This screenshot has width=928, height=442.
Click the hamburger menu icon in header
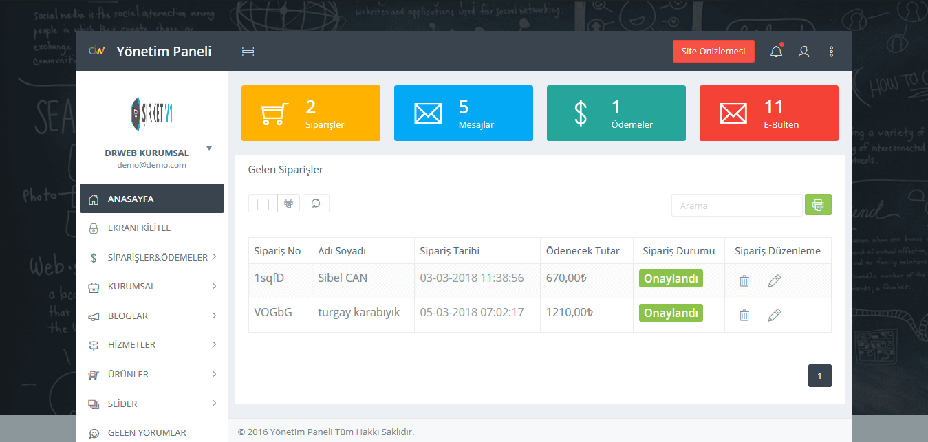pos(248,52)
